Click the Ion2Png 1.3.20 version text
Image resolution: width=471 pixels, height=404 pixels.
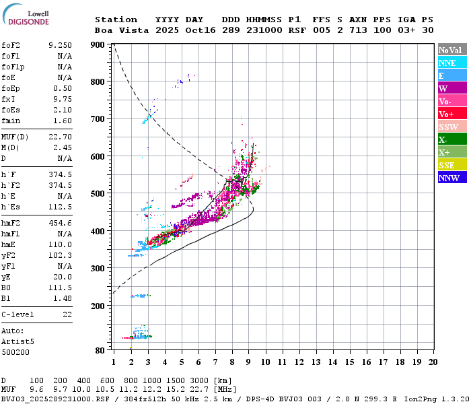click(436, 399)
